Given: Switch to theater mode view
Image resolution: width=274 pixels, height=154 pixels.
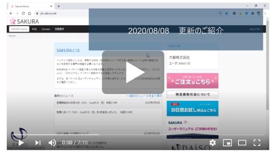Looking at the screenshot, I should [242, 143].
